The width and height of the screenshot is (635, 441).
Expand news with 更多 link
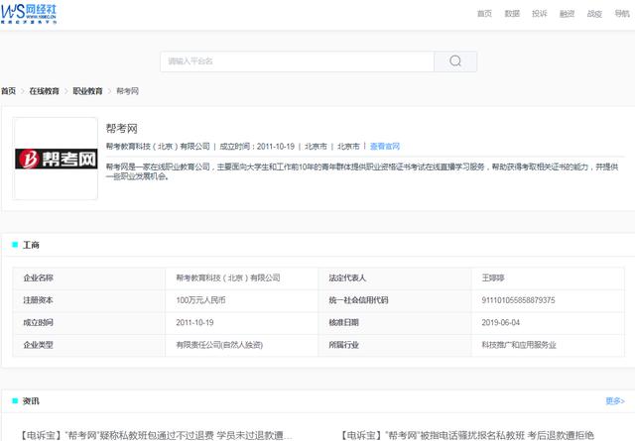pyautogui.click(x=614, y=400)
